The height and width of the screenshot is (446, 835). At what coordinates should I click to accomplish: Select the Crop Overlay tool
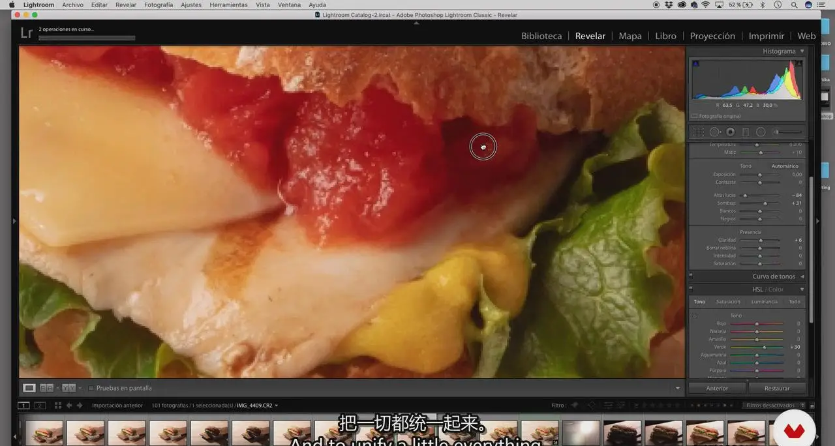pos(699,132)
